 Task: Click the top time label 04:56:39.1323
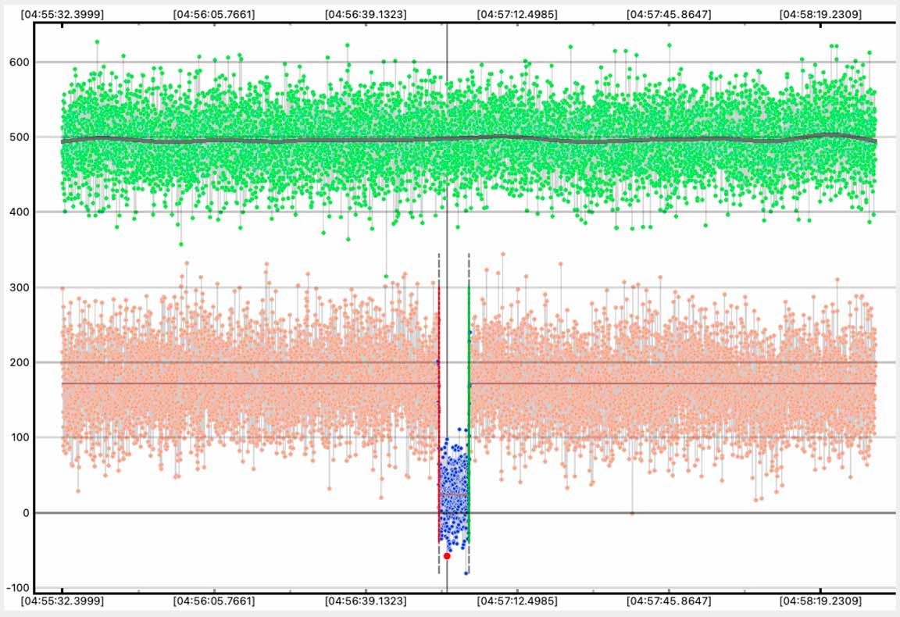(365, 14)
